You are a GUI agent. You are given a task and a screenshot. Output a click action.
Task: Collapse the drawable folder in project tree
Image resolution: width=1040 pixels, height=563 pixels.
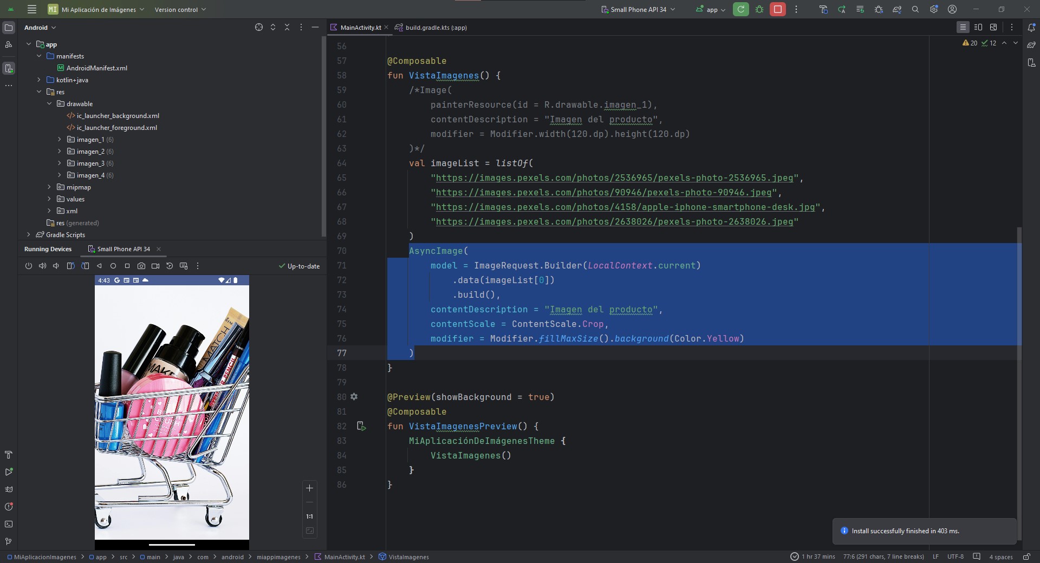tap(49, 104)
